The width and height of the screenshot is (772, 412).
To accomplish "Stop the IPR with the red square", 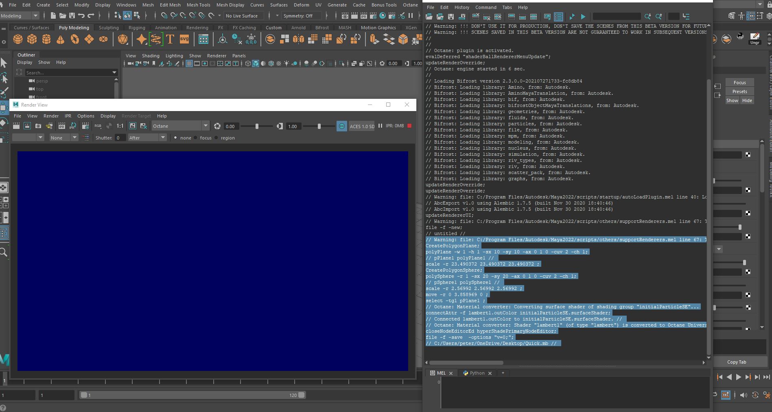I will point(409,126).
